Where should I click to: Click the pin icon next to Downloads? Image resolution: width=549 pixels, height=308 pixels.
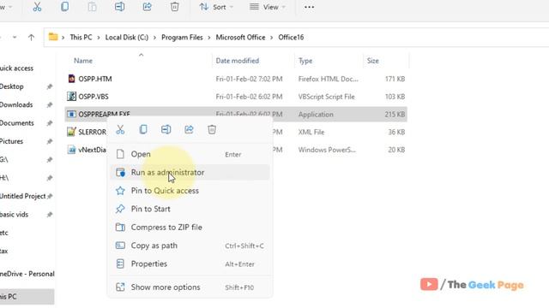pos(50,104)
